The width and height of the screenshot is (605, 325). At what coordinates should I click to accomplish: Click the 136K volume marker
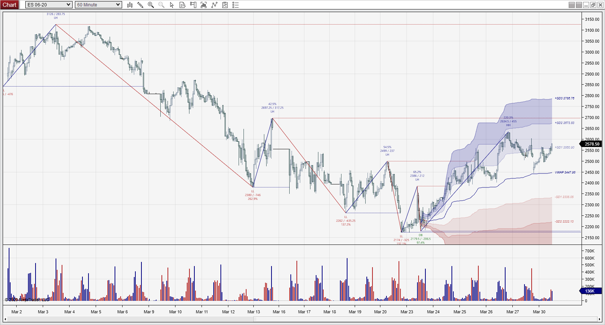tap(590, 291)
